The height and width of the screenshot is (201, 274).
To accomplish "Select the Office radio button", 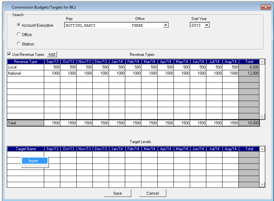I will click(x=19, y=34).
